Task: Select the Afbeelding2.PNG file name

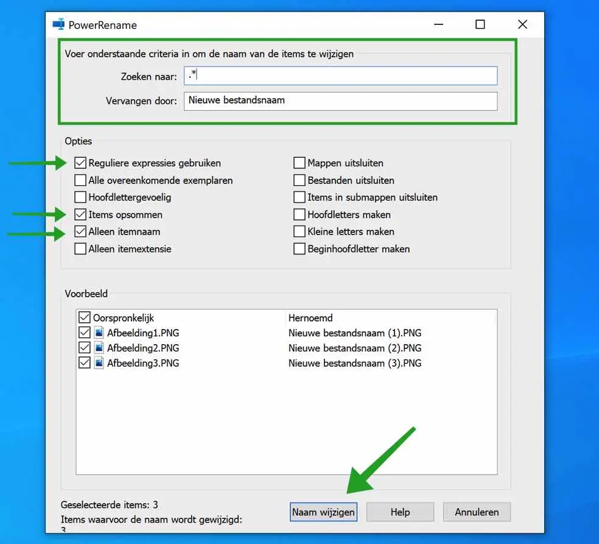Action: 143,348
